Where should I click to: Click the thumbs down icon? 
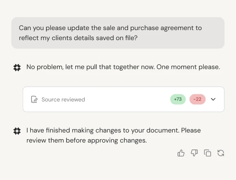[194, 153]
